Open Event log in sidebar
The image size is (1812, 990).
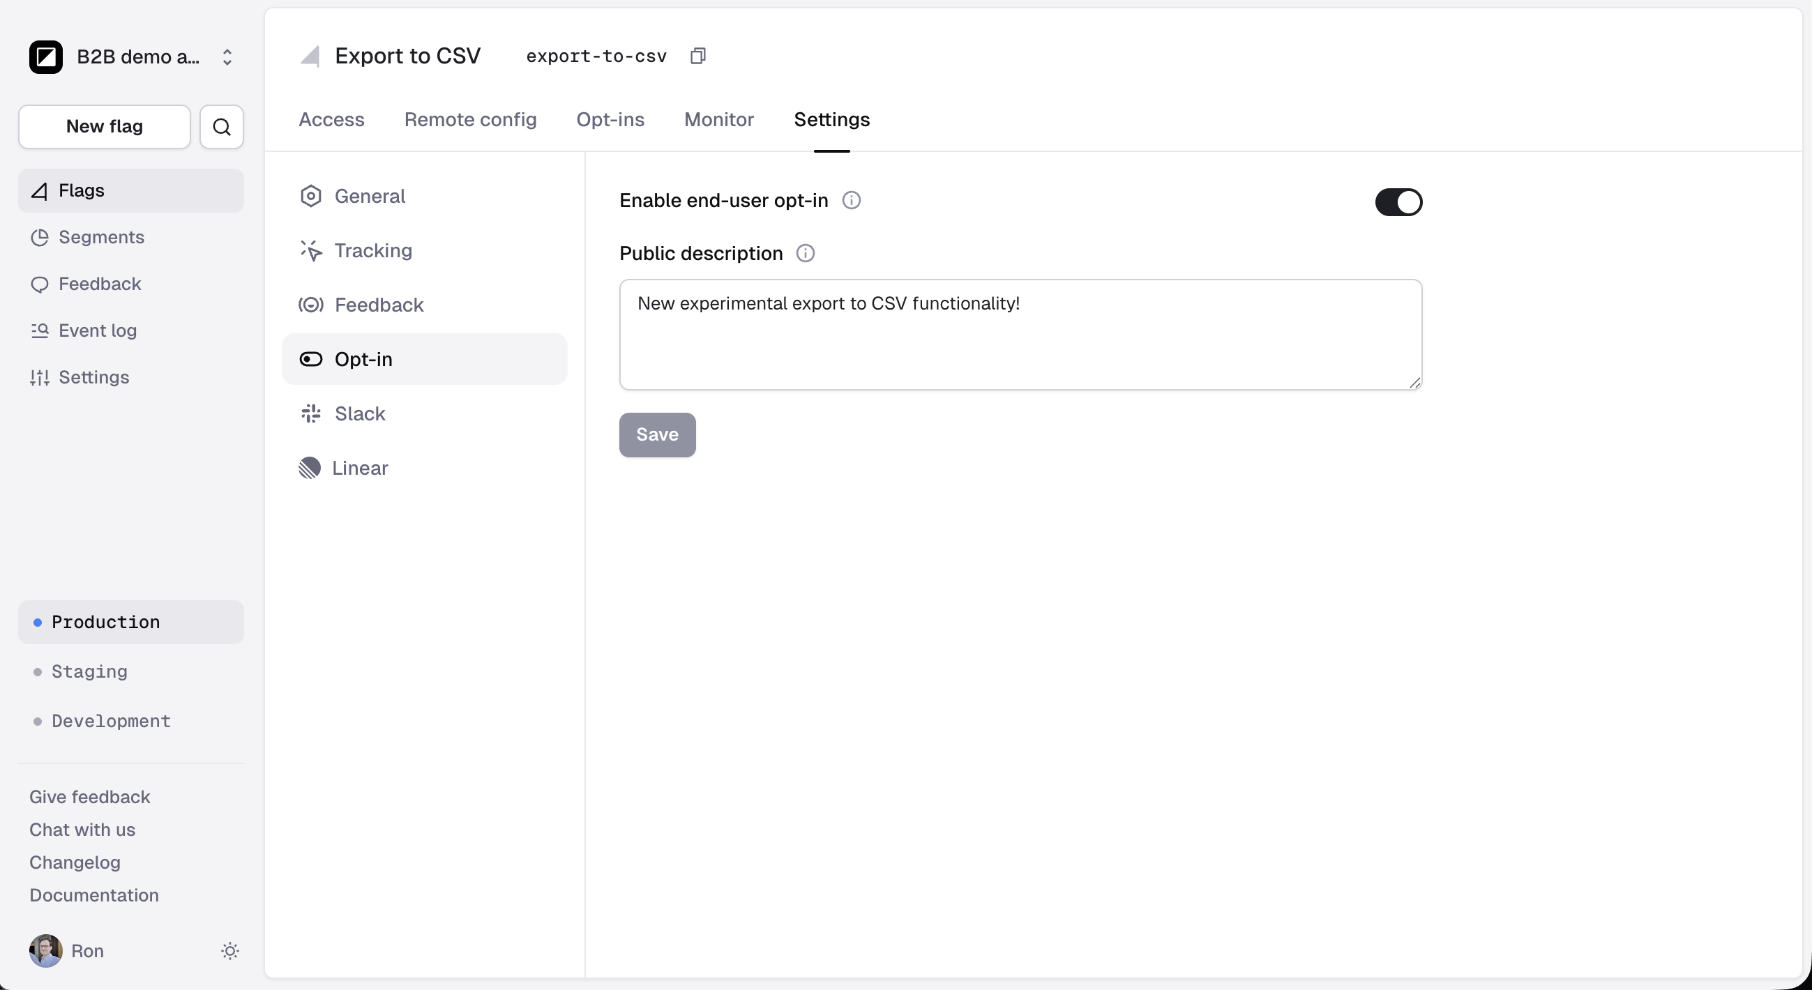coord(131,330)
